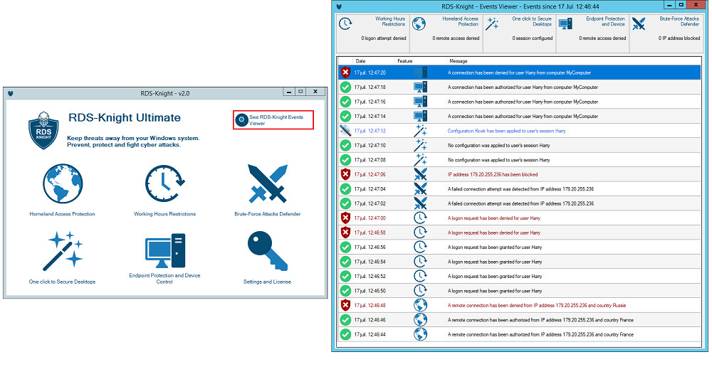Click the Message column header
712x384 pixels.
[458, 61]
